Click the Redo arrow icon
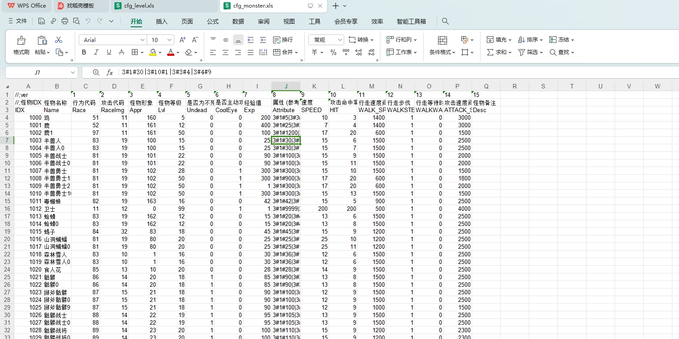The image size is (679, 339). coord(100,21)
